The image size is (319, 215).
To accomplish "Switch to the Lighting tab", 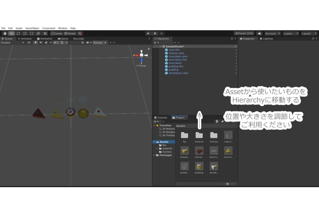I will [x=266, y=39].
